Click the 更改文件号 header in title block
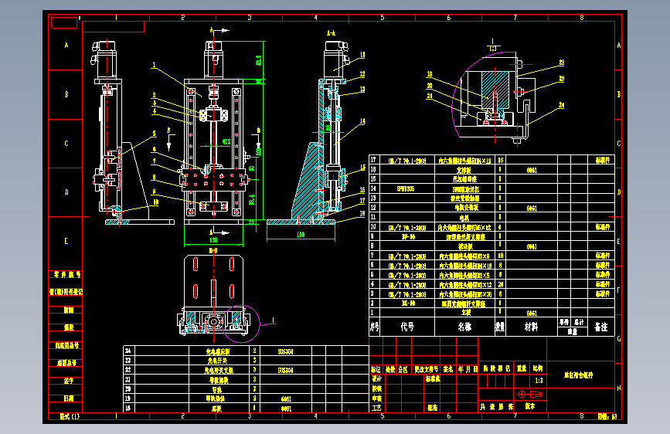The image size is (670, 434). (x=426, y=369)
